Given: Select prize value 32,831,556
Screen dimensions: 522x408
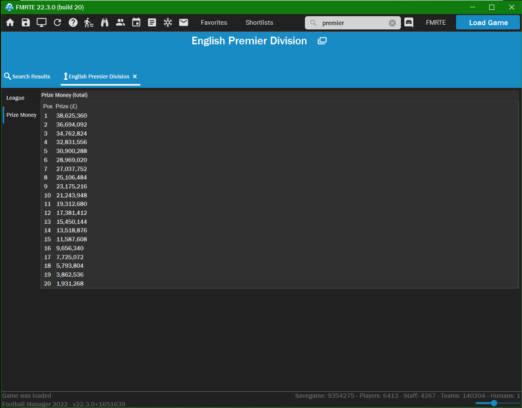Looking at the screenshot, I should click(x=72, y=142).
